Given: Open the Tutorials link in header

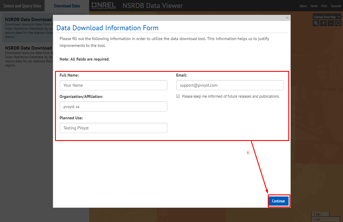Looking at the screenshot, I should pyautogui.click(x=336, y=6).
